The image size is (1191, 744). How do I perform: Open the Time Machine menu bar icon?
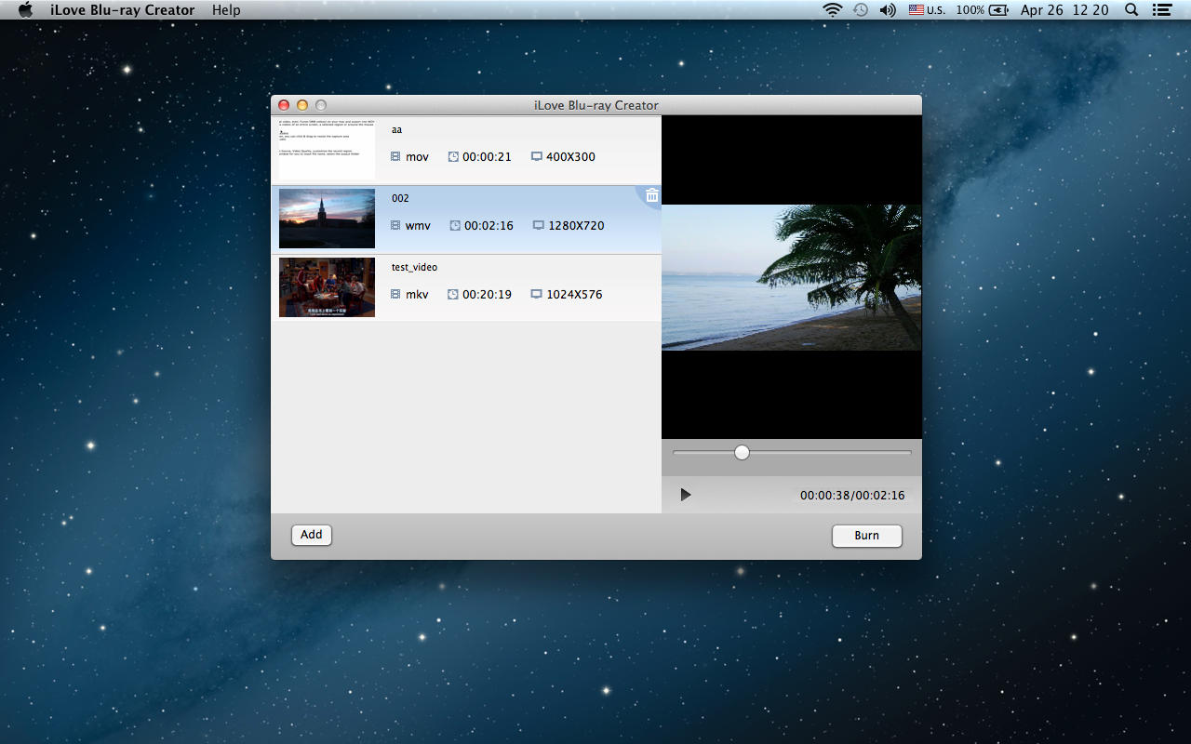pos(861,10)
